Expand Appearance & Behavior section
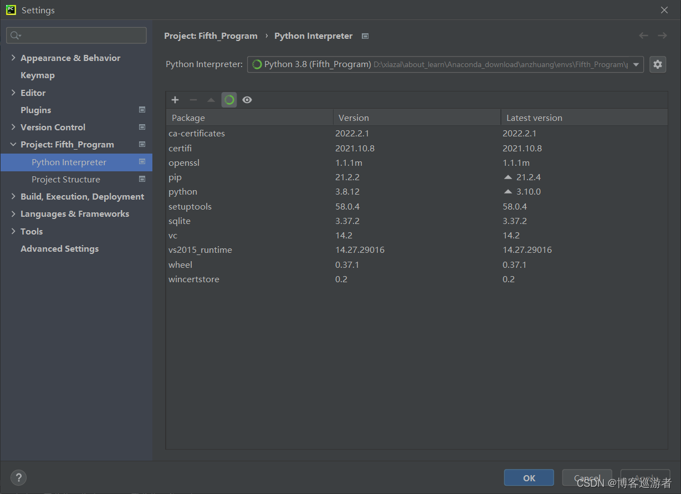 coord(13,58)
